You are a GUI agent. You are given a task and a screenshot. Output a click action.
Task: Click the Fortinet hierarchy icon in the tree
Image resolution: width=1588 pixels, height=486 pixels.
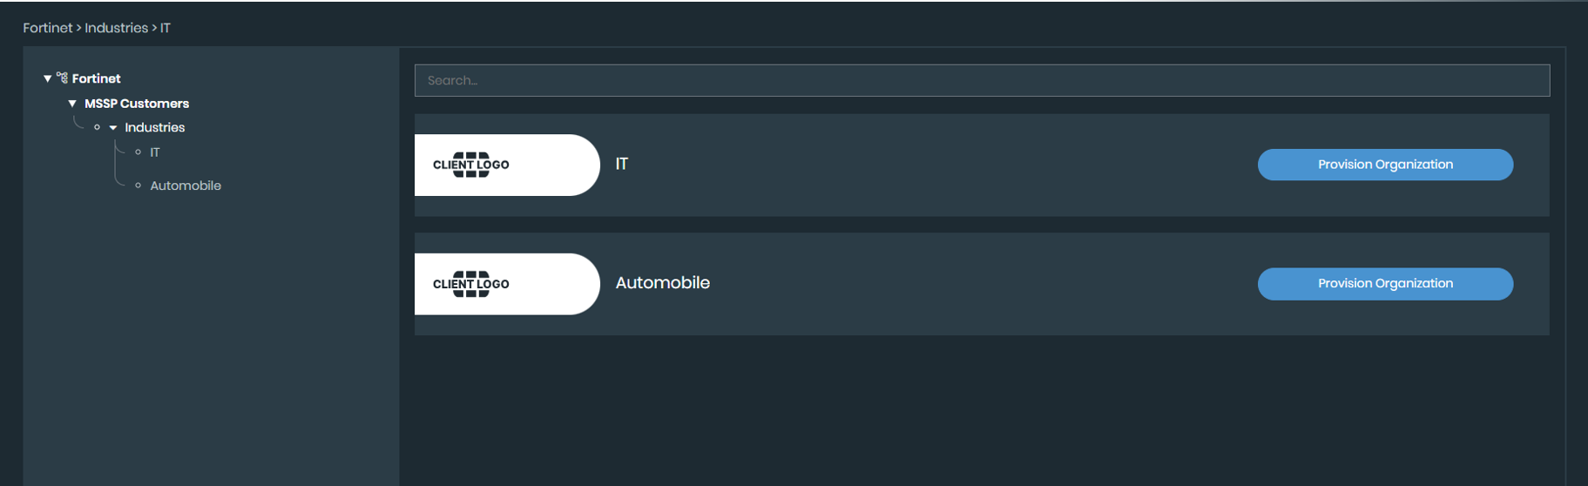tap(62, 78)
